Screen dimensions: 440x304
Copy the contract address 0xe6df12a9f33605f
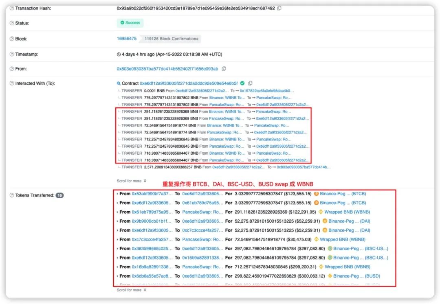pyautogui.click(x=250, y=83)
